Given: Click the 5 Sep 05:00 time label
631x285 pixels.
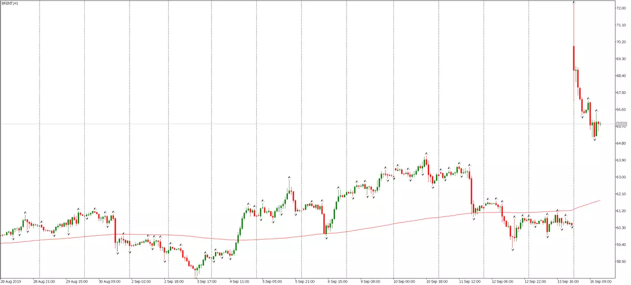Looking at the screenshot, I should coord(272,282).
